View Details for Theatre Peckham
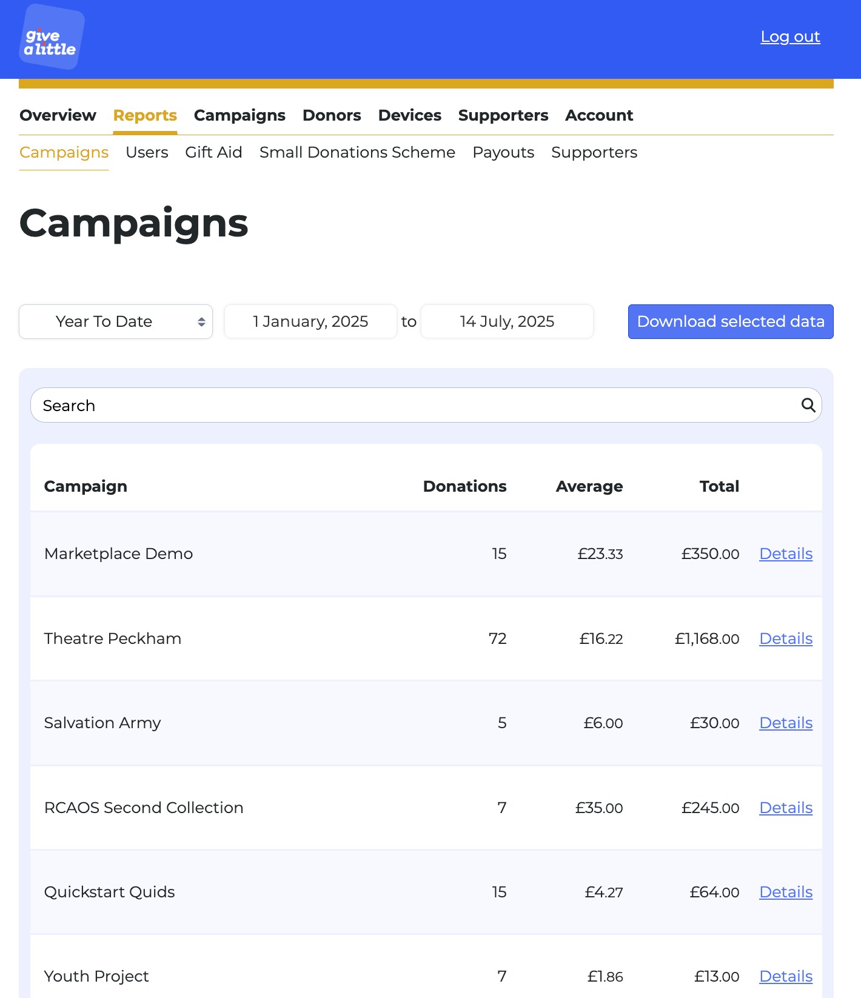Screen dimensions: 861x998 click(x=786, y=638)
